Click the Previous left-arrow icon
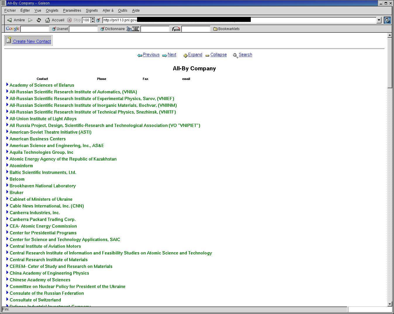The height and width of the screenshot is (314, 394). [x=140, y=55]
